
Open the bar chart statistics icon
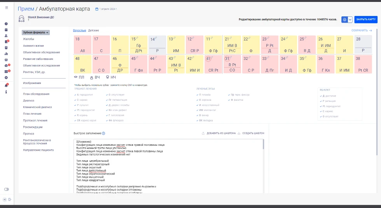(x=6, y=54)
